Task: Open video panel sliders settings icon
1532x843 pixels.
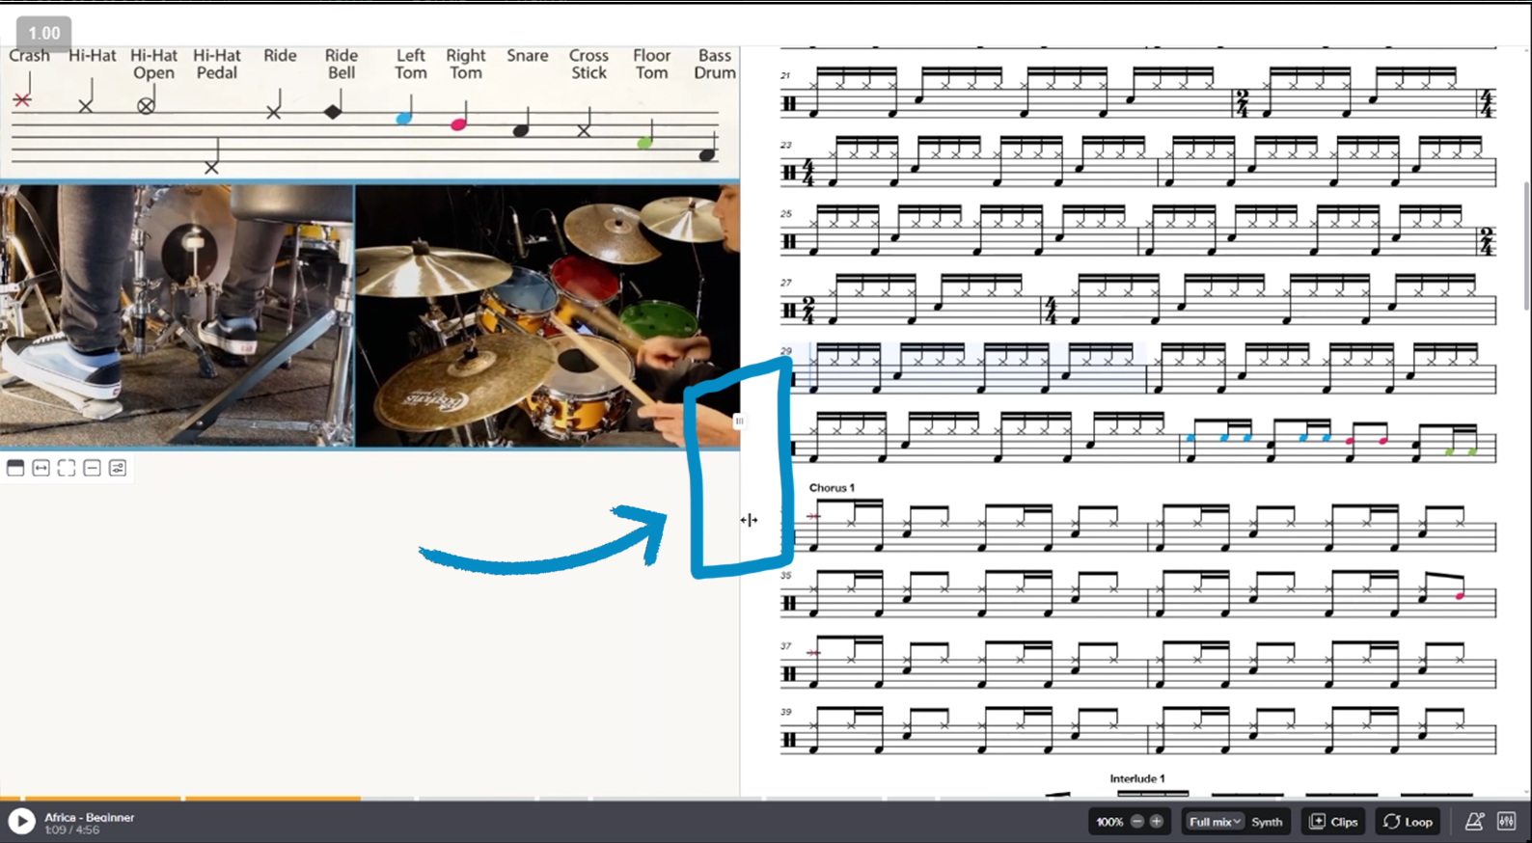Action: pos(118,469)
